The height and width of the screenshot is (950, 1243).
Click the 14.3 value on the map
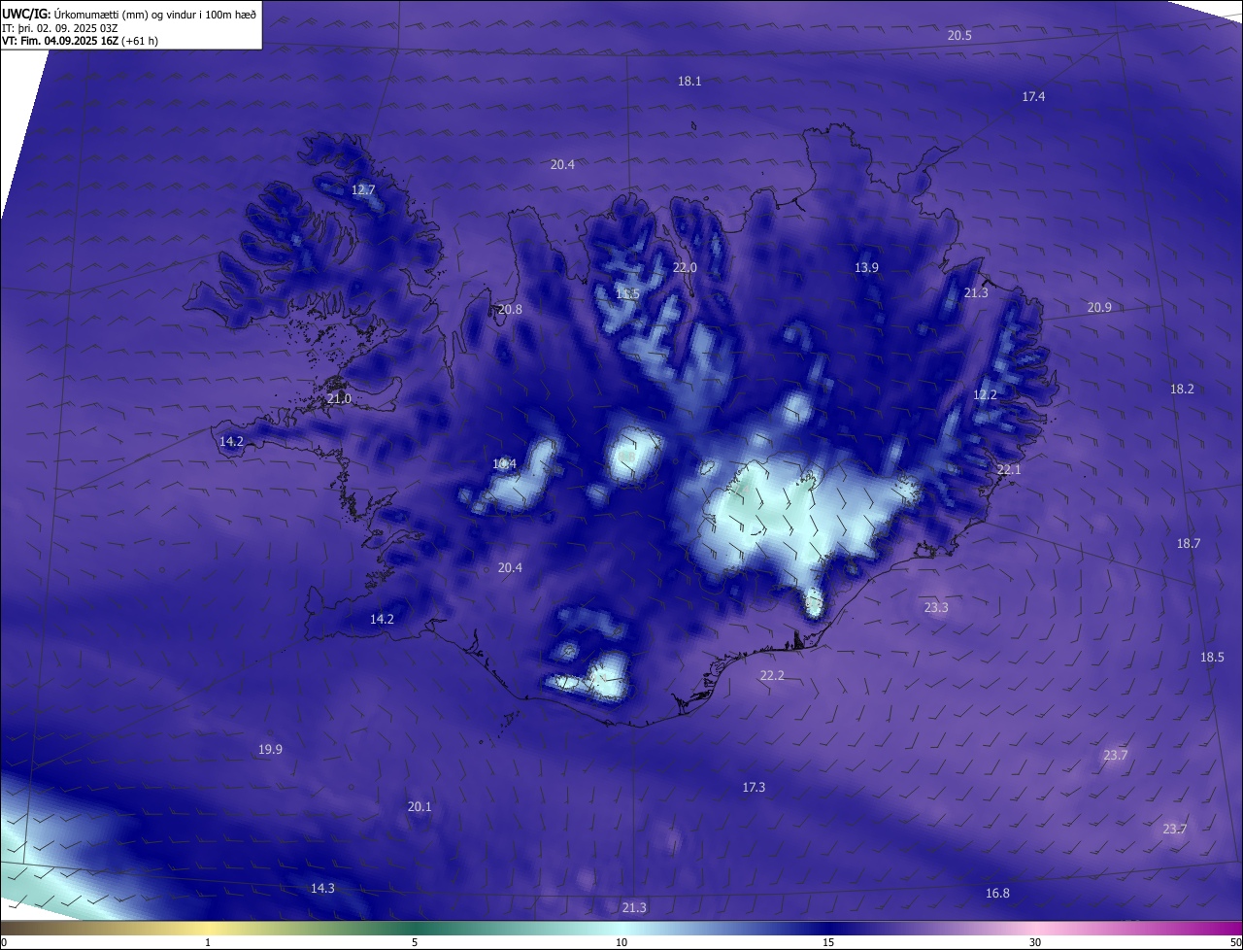(322, 888)
